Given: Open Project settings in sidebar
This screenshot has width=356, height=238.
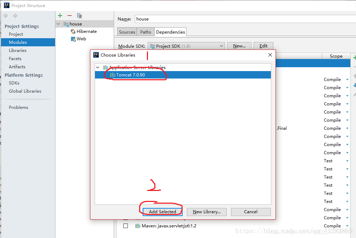Looking at the screenshot, I should pyautogui.click(x=16, y=34).
